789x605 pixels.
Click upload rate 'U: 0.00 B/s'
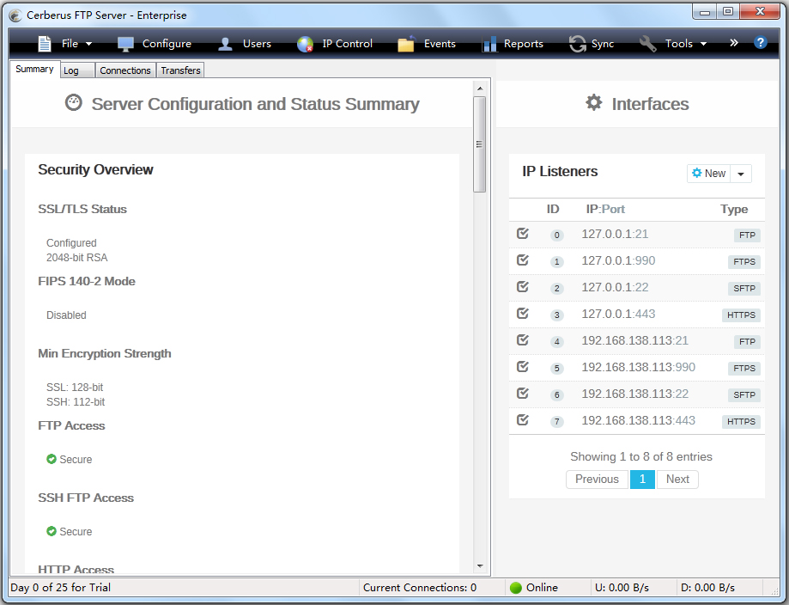622,587
